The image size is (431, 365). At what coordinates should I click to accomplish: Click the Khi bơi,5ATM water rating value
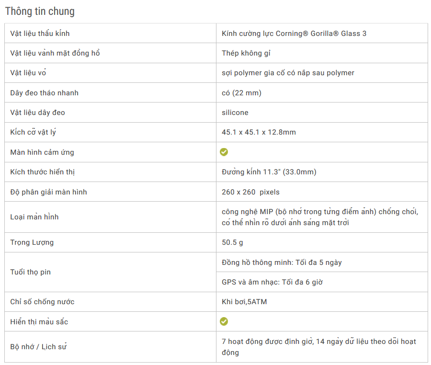[x=244, y=302]
